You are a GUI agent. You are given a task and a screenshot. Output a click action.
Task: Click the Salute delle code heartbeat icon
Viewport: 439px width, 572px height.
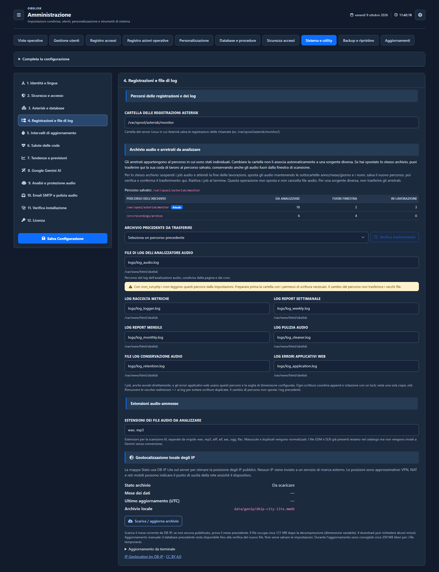24,145
